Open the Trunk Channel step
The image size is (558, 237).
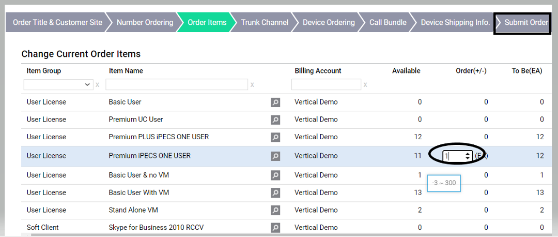point(265,22)
